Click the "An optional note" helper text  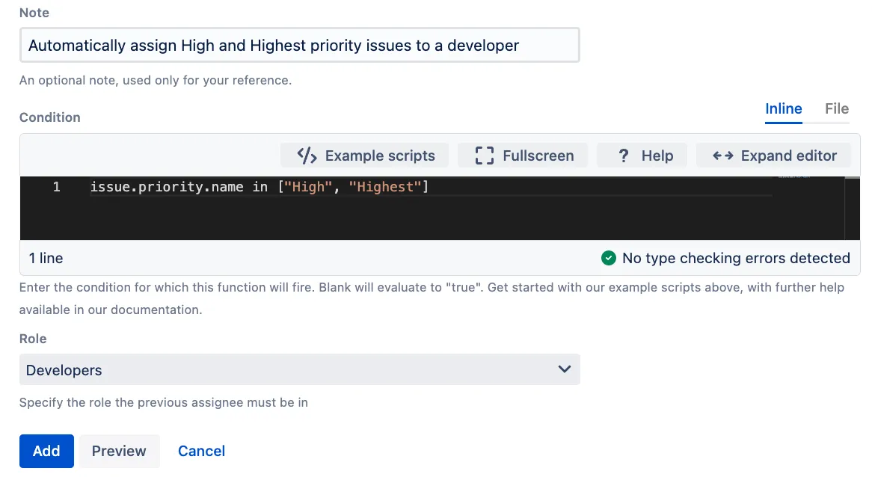[x=156, y=80]
